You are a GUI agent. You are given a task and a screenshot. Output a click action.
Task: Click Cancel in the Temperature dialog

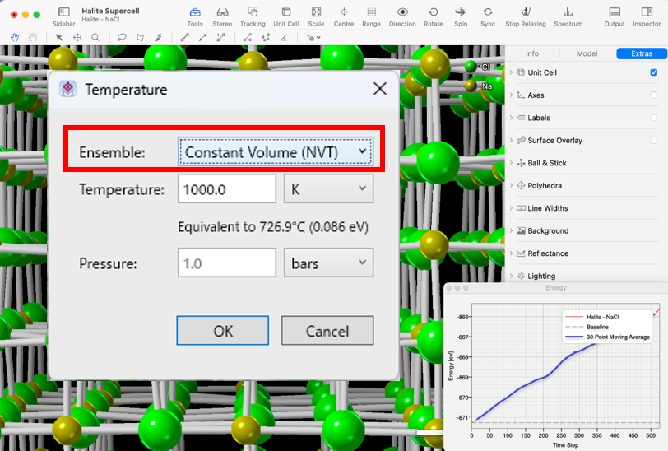point(327,331)
